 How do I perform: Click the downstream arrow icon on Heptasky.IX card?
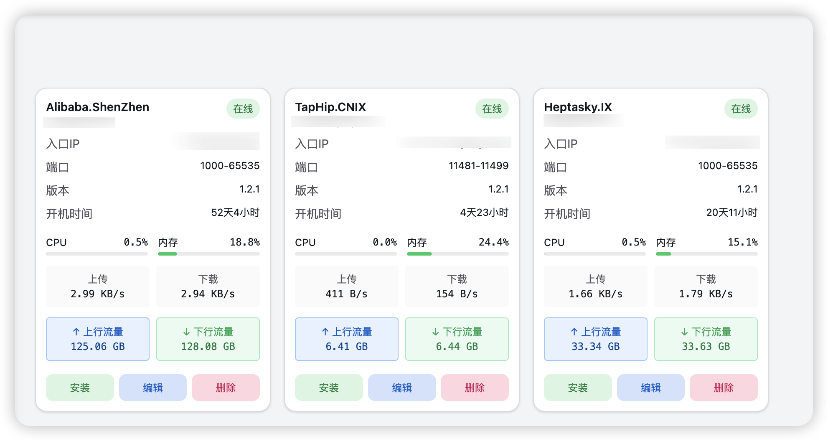click(x=684, y=332)
